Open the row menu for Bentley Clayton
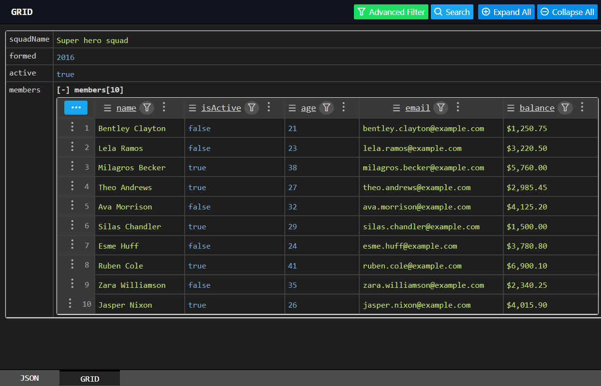601x386 pixels. [x=72, y=127]
